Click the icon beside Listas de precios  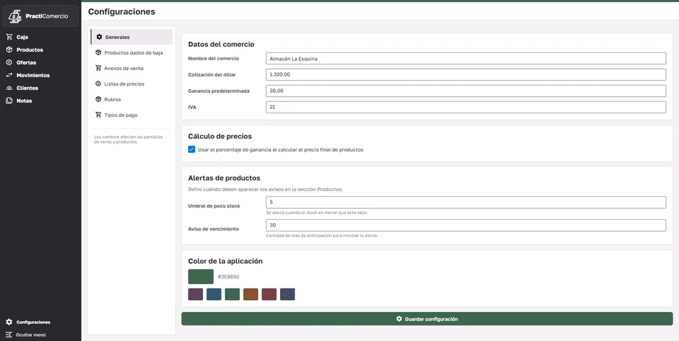98,83
